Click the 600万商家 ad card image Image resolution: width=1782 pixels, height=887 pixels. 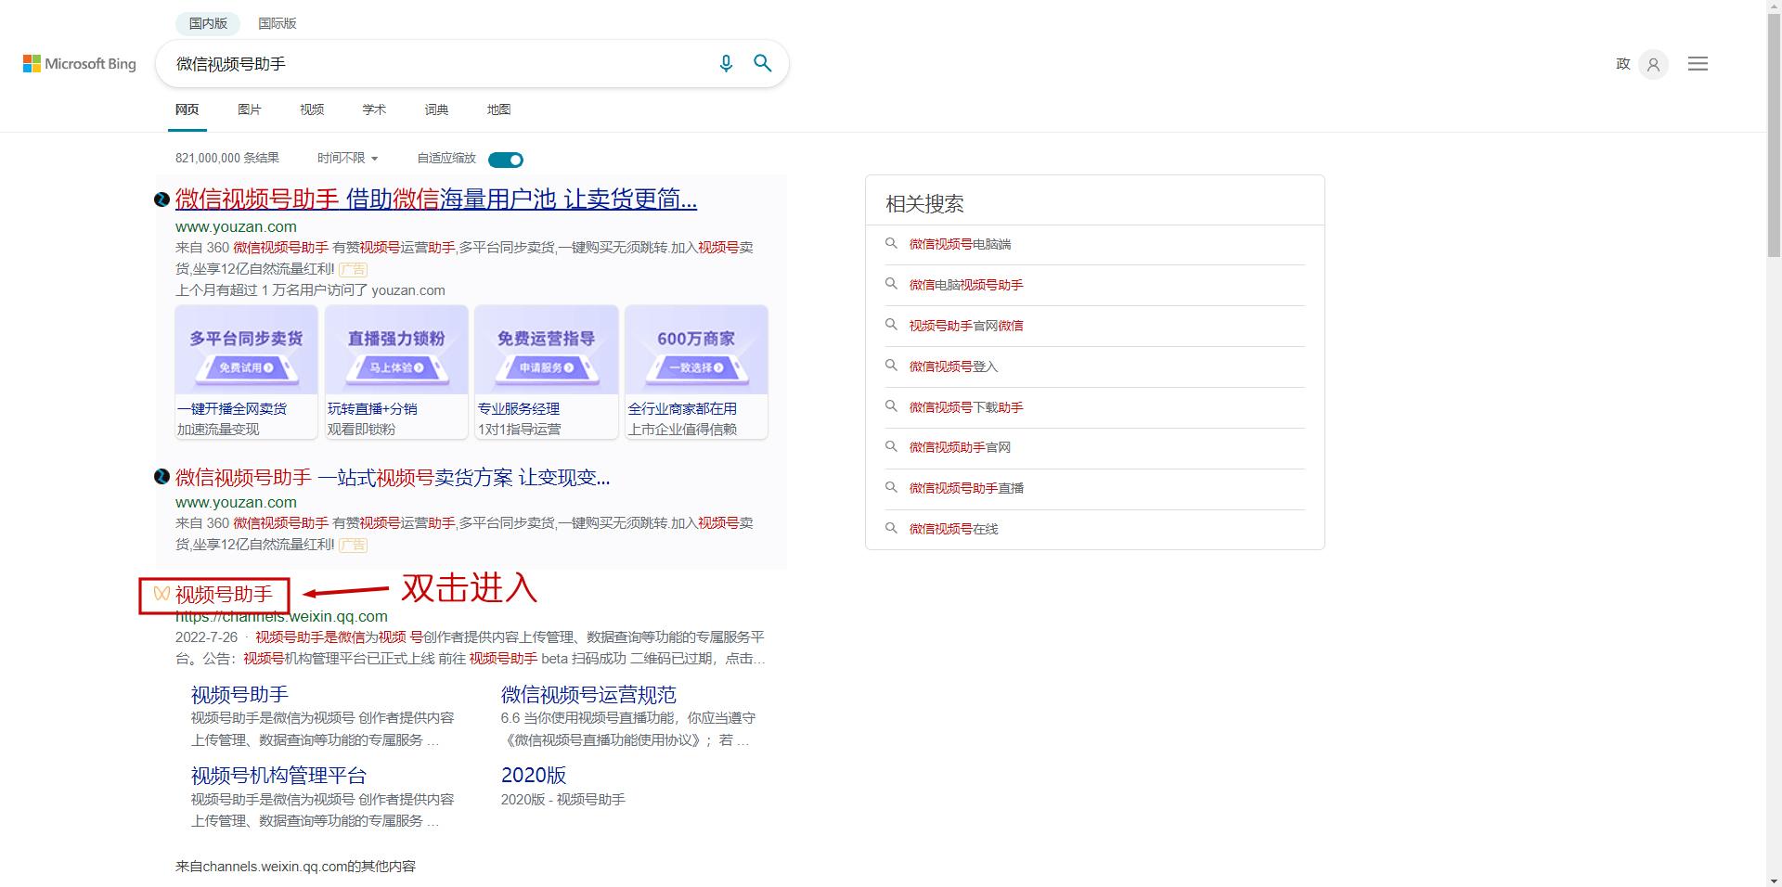pos(696,351)
